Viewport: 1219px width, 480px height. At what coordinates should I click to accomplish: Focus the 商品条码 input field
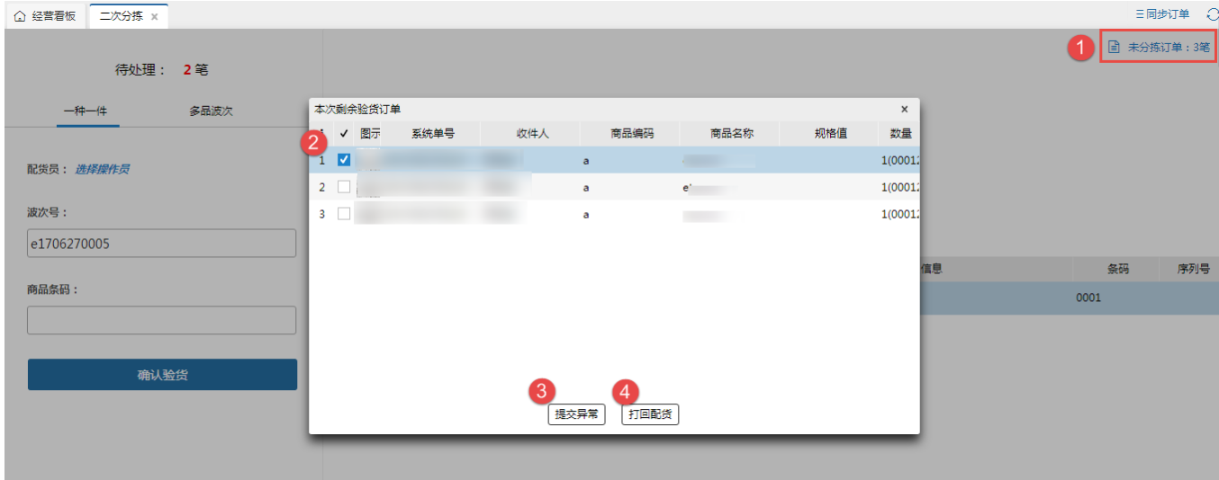point(161,320)
